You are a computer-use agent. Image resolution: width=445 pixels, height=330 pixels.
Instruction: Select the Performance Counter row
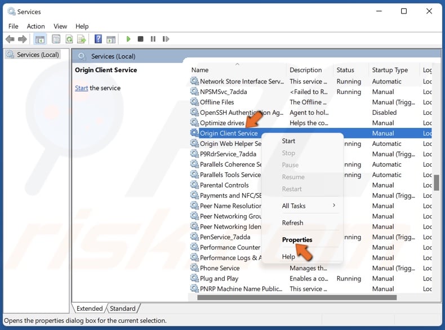click(230, 247)
